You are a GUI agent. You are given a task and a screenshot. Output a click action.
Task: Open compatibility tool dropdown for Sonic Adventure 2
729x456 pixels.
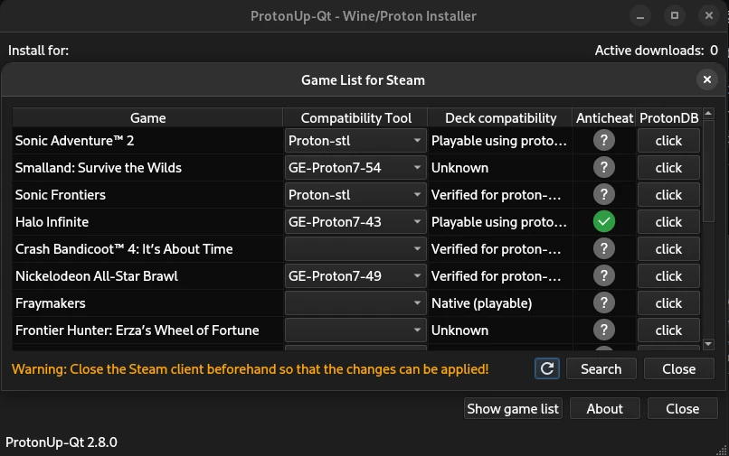coord(355,141)
